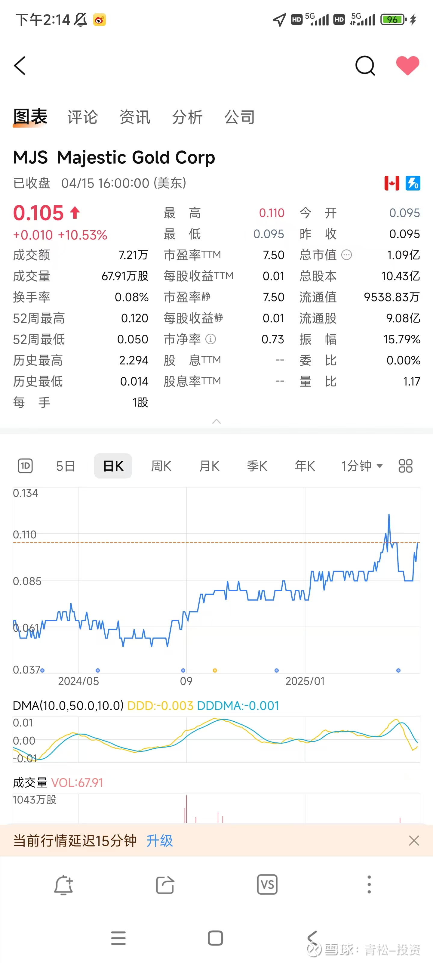Select the 1D intraday chart icon

[x=25, y=466]
